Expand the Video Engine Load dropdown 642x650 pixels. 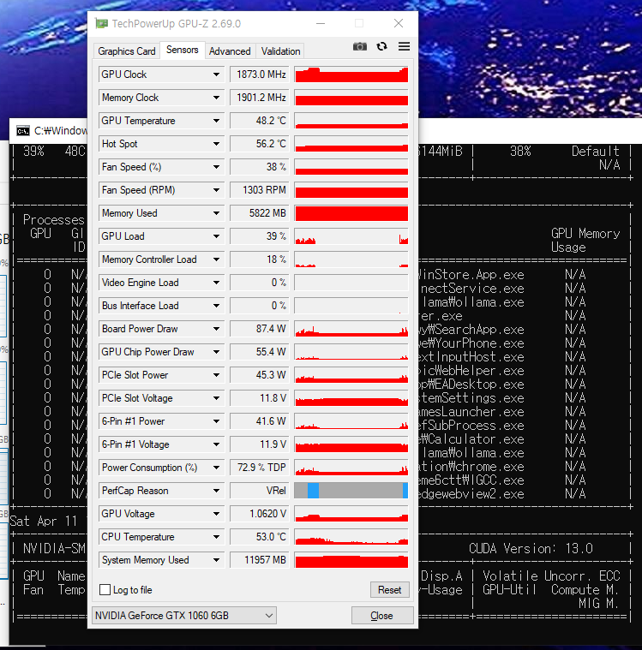[216, 283]
